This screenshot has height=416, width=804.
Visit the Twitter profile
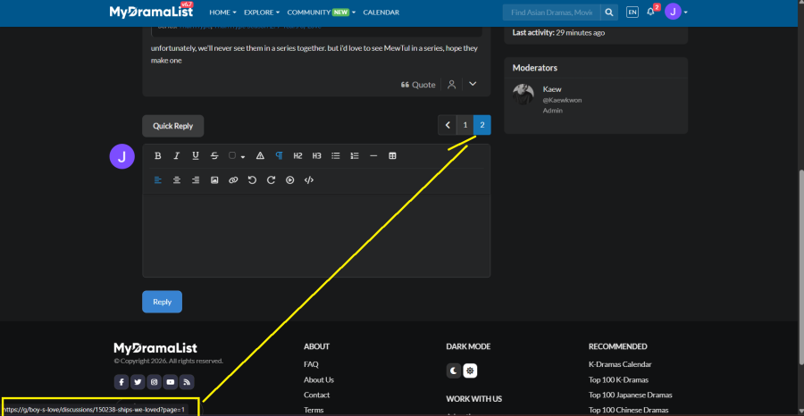(138, 382)
